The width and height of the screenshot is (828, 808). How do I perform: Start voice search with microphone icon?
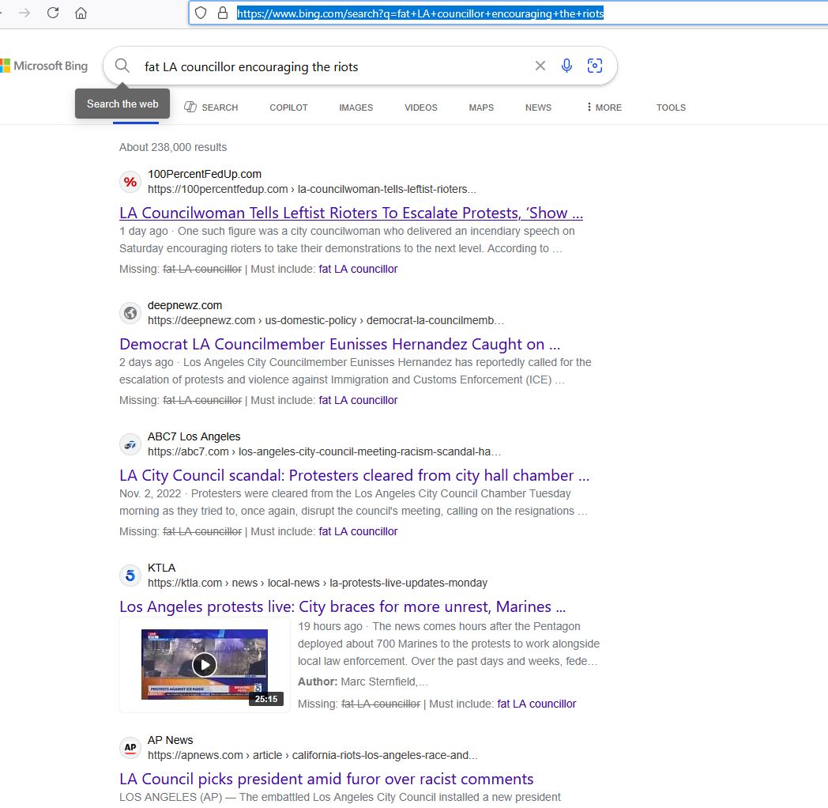(566, 66)
